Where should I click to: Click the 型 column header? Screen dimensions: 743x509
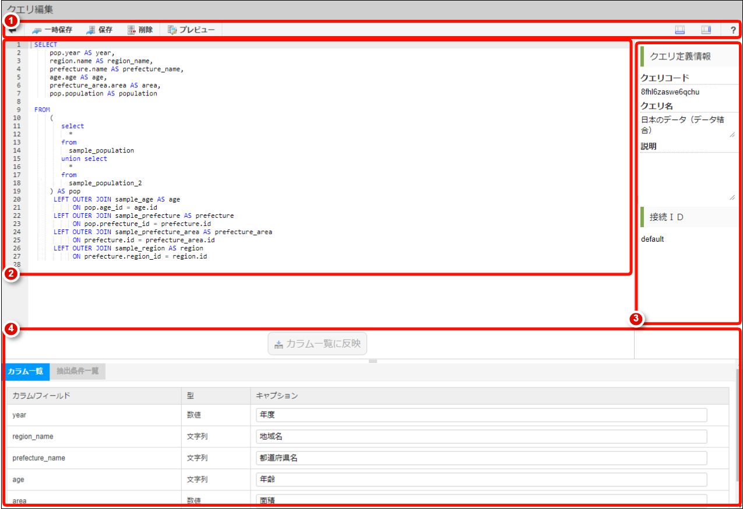[x=216, y=396]
